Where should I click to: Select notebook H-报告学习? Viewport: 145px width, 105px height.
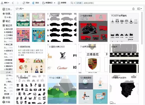8,51
